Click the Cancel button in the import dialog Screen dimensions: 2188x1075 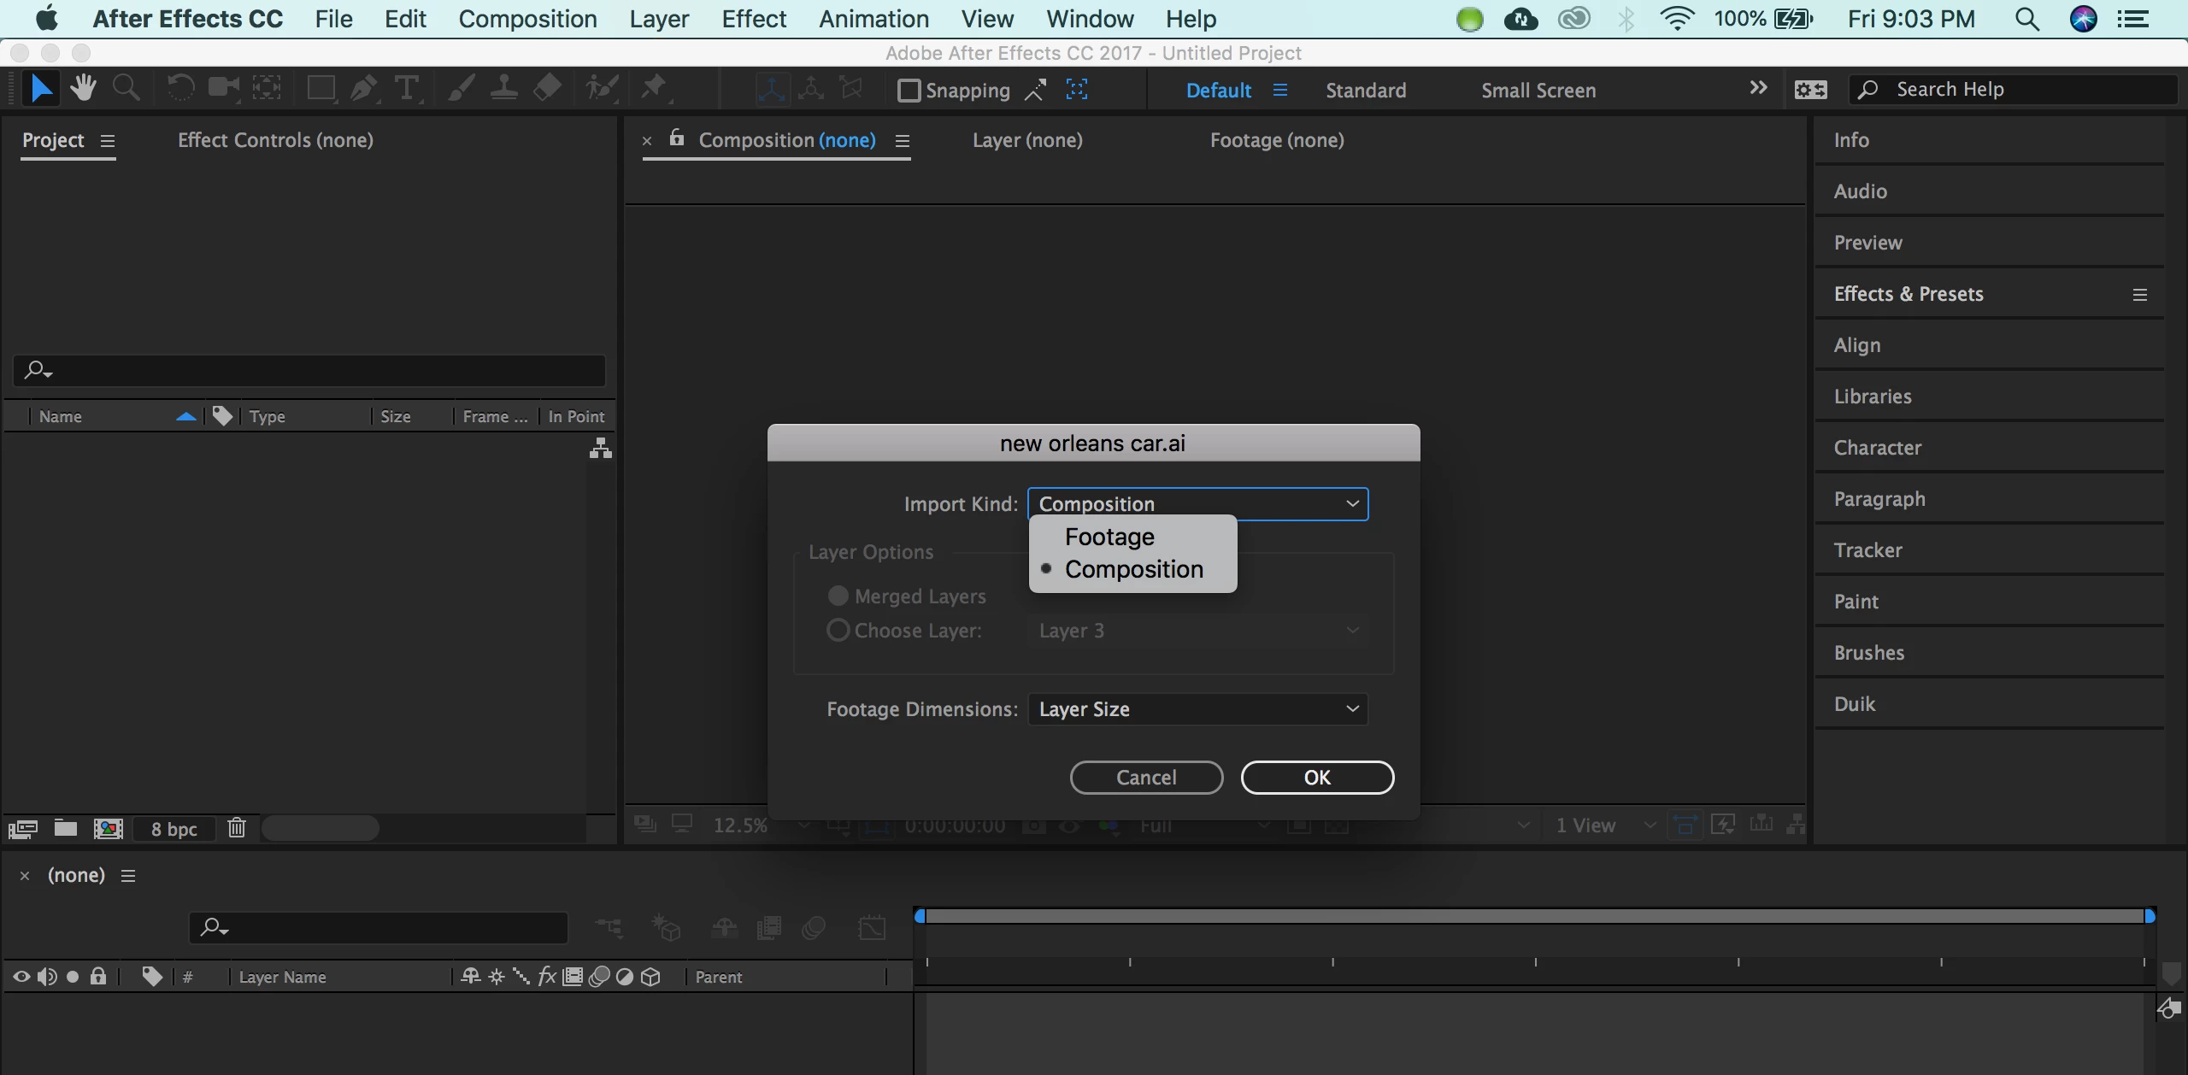coord(1146,778)
